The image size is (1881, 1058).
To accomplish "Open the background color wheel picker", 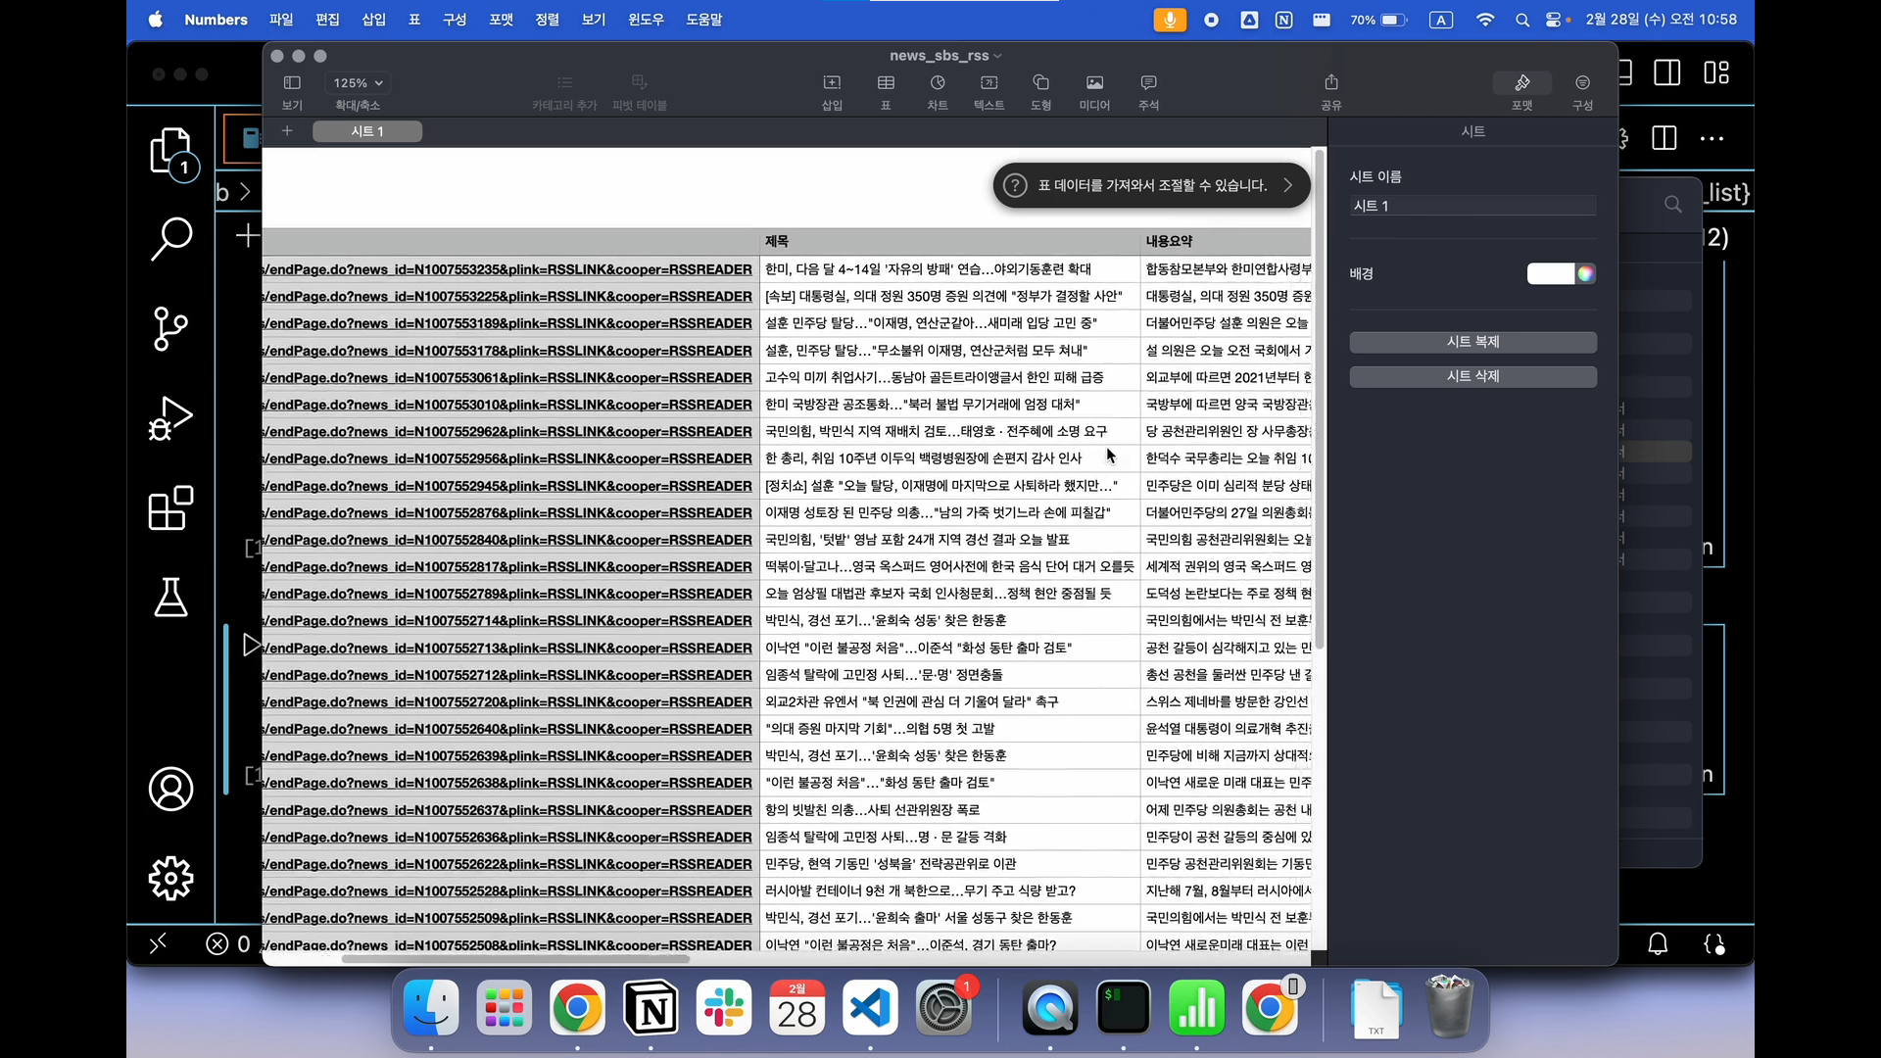I will click(1585, 273).
